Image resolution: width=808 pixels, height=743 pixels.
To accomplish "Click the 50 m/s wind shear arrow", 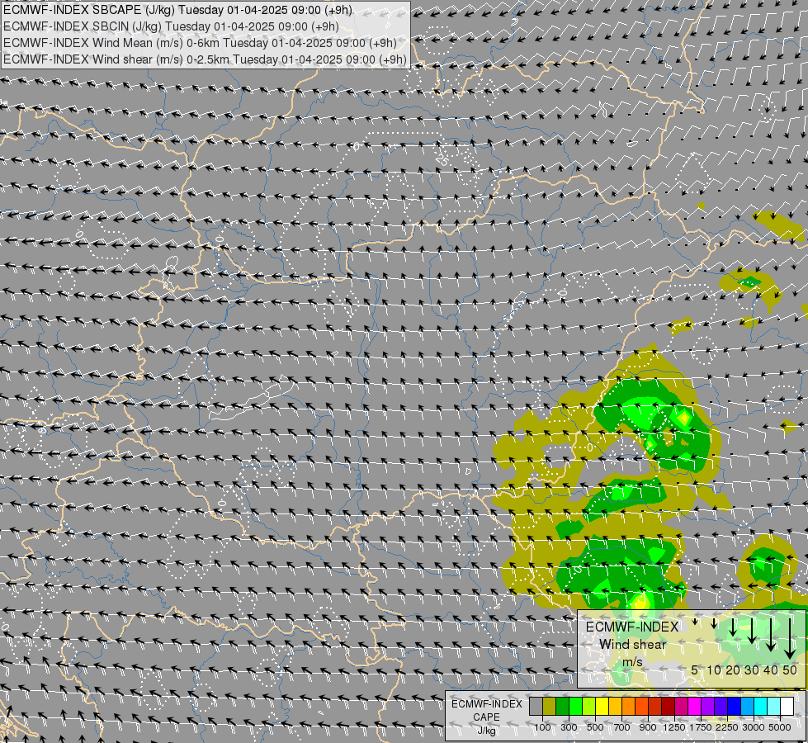I will pos(790,638).
